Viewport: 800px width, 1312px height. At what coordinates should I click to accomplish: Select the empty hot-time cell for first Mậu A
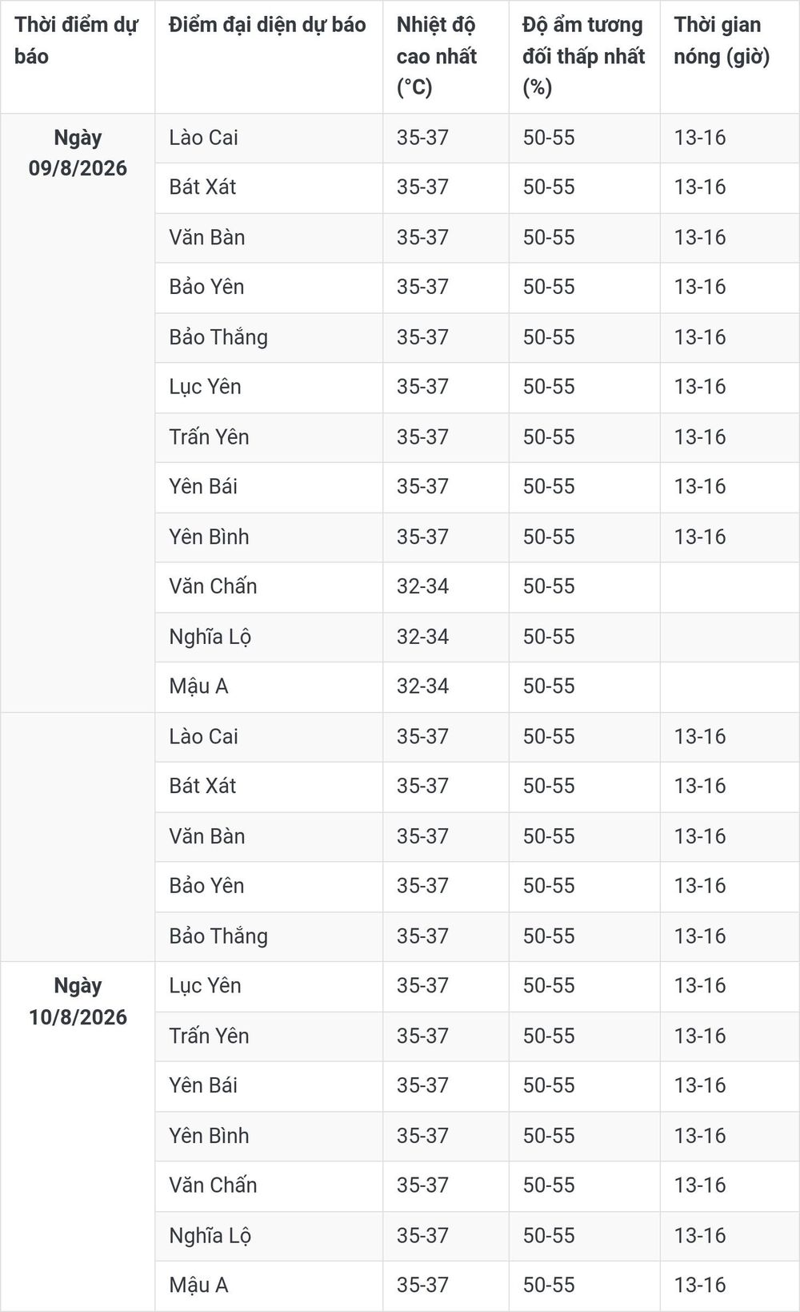730,686
